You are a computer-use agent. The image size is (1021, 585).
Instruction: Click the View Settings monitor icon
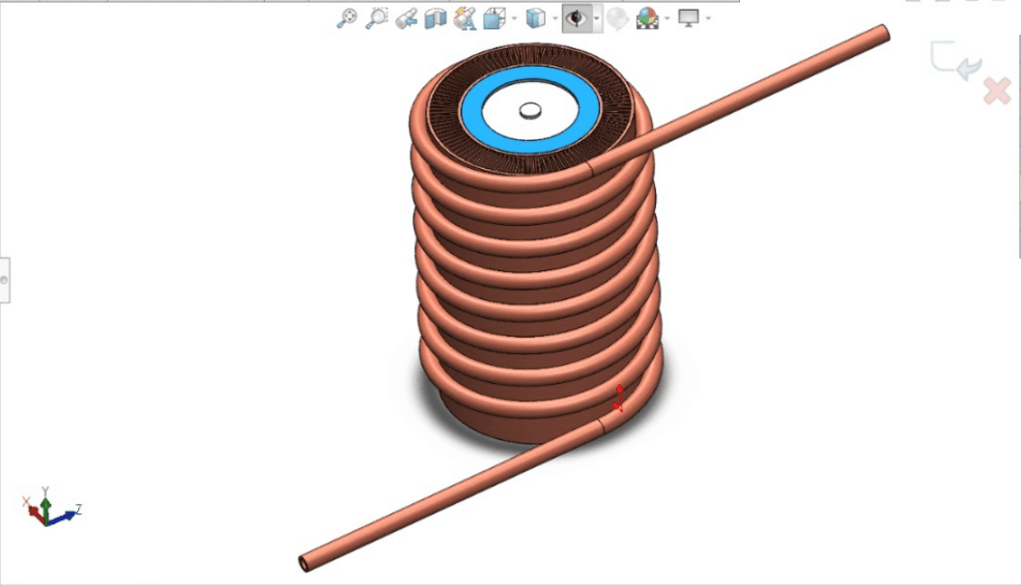coord(689,17)
